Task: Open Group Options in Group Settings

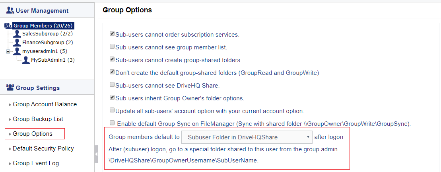Action: point(33,134)
